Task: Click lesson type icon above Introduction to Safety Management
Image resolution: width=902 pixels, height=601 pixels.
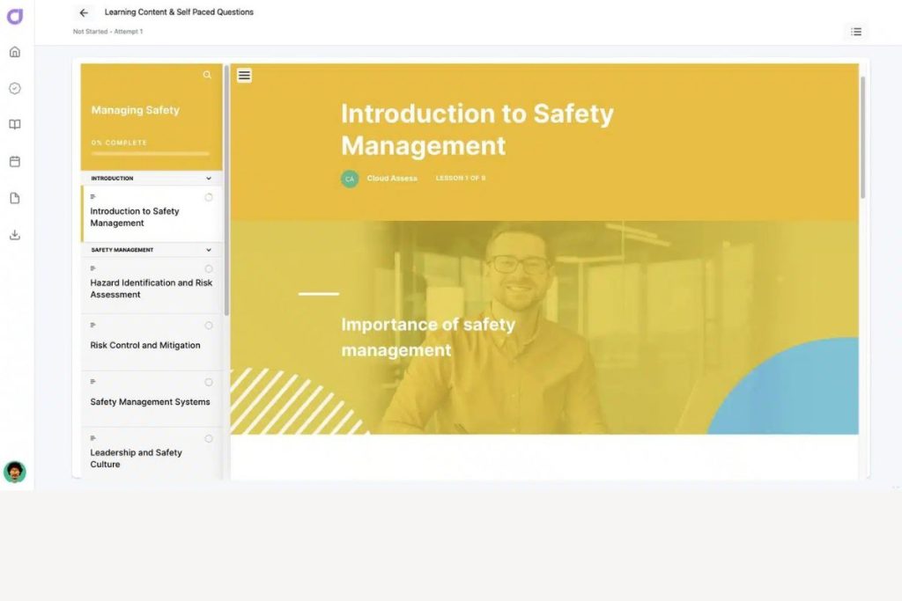Action: point(93,197)
